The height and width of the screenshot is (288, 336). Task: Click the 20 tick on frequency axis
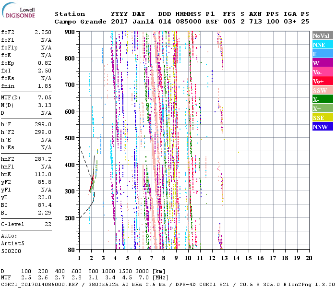pos(309,258)
